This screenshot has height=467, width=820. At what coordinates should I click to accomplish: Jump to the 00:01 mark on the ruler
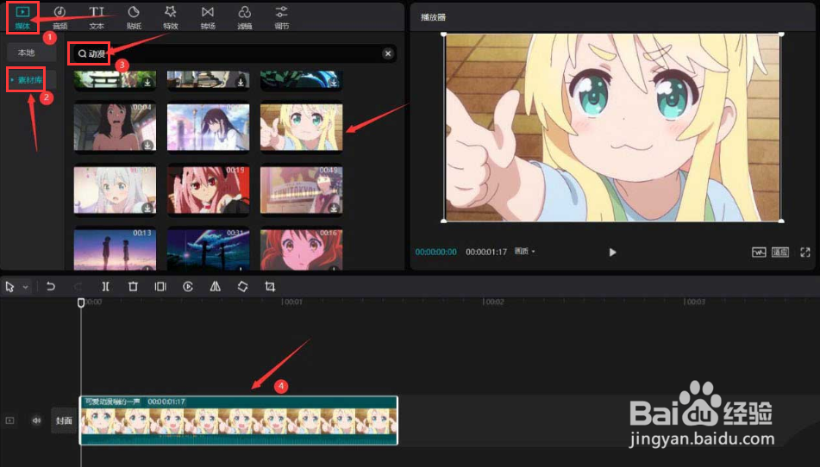coord(292,302)
